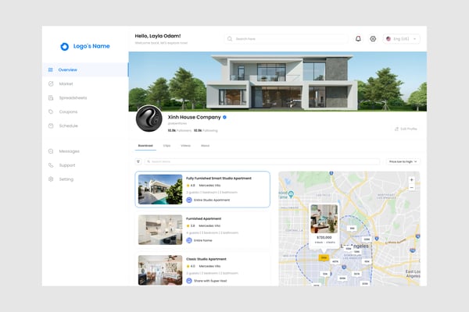Switch to the Clips tab

[167, 146]
